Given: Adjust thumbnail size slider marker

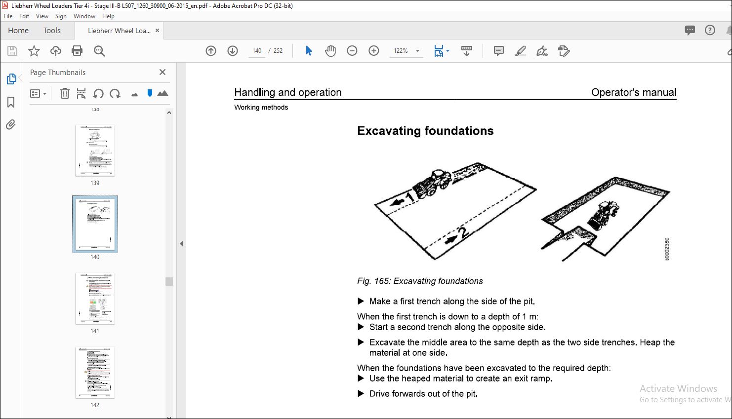Looking at the screenshot, I should 150,93.
